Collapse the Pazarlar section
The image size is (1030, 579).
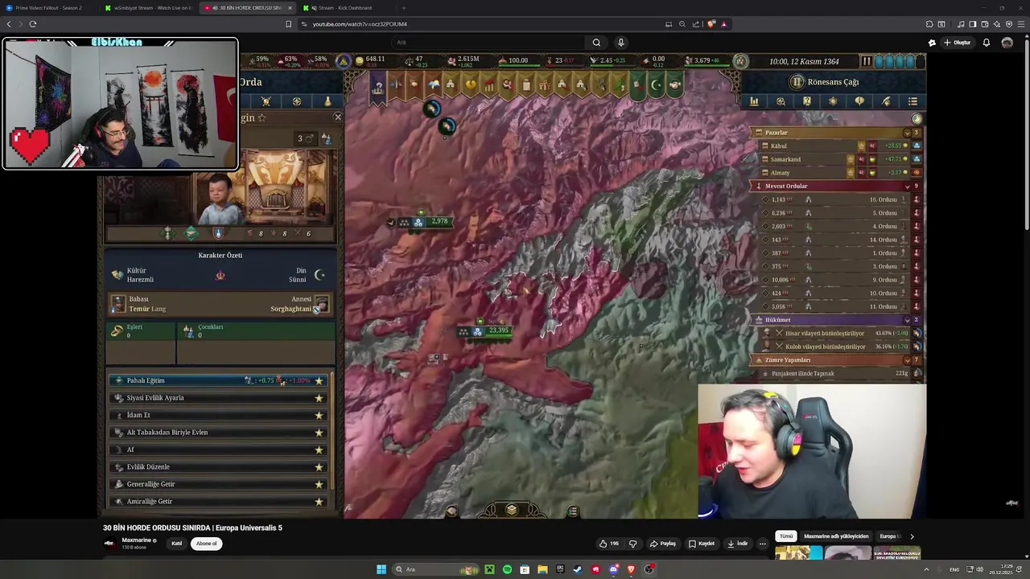(907, 133)
